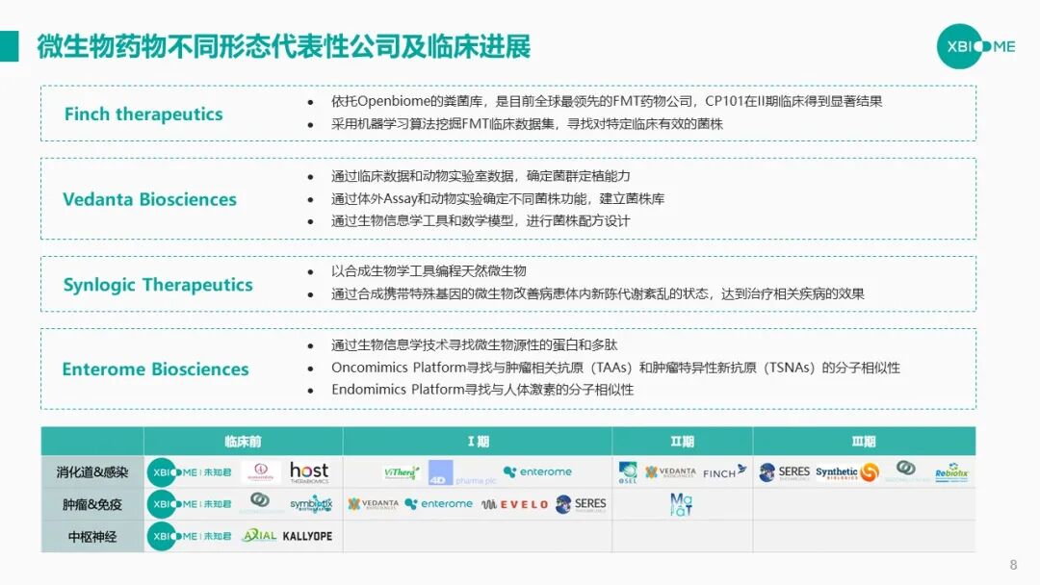This screenshot has width=1040, height=585.
Task: Click the page number 8
Action: click(x=1013, y=565)
